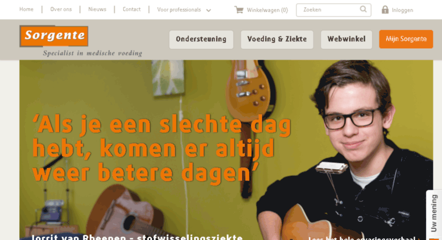The width and height of the screenshot is (442, 240).
Task: Go to Over ons
Action: [61, 9]
